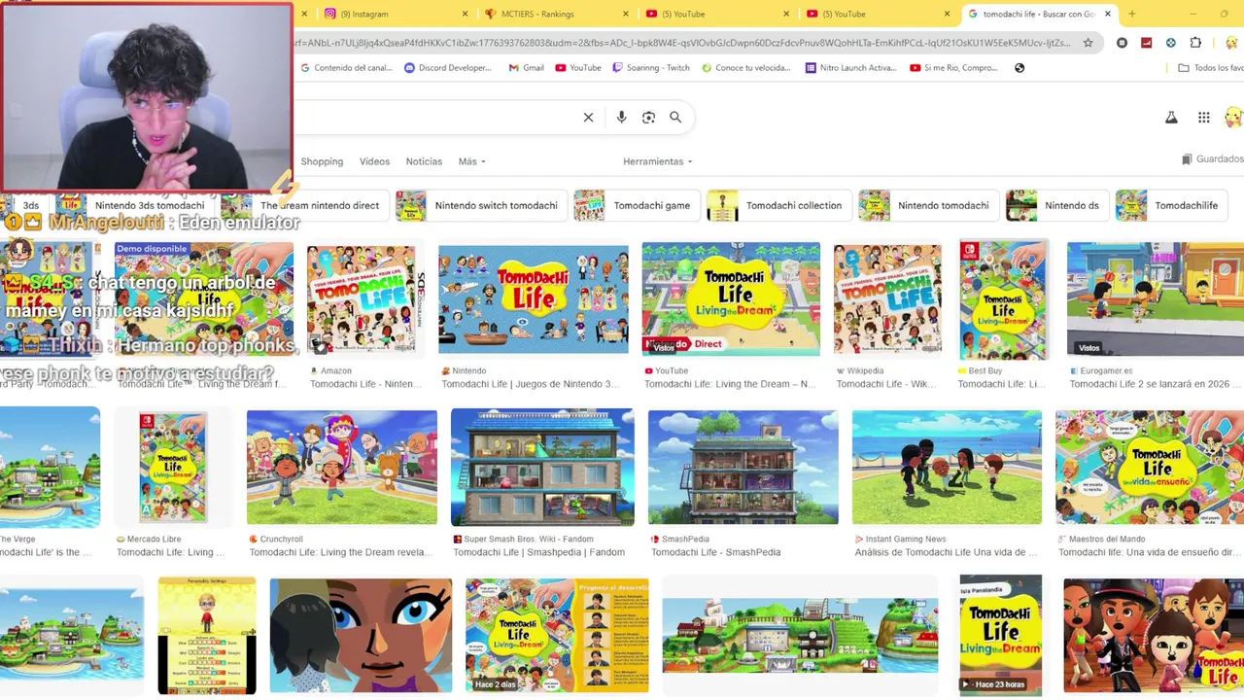Select the Videos search tab
The image size is (1244, 700).
tap(374, 161)
